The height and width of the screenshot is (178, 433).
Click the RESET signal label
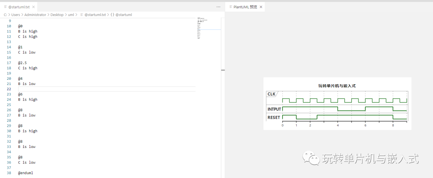(274, 117)
